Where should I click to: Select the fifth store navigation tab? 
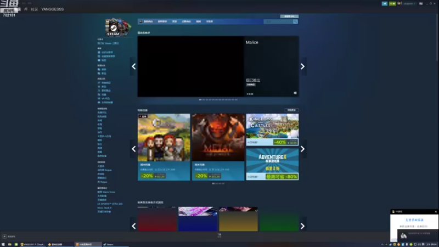click(x=198, y=21)
